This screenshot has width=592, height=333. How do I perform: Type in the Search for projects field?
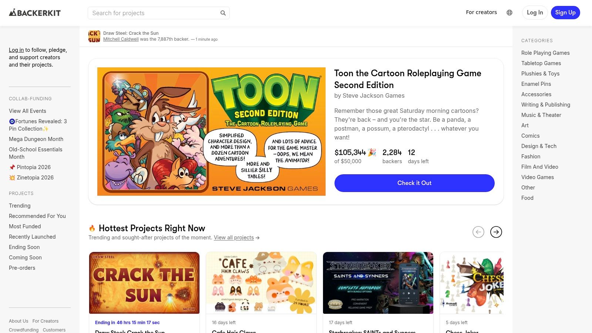point(154,13)
